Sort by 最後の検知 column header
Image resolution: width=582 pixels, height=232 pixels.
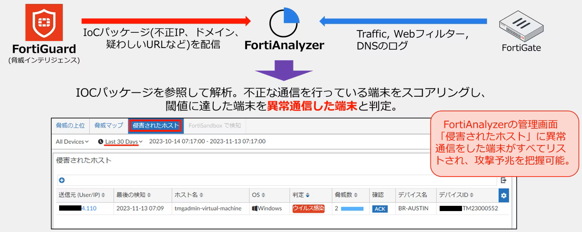134,195
